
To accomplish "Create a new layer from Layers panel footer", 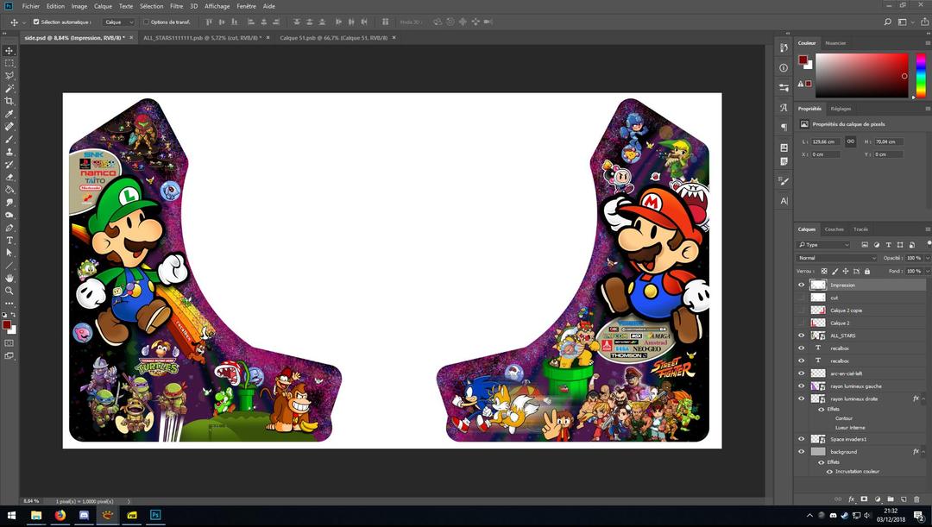I will coord(903,499).
